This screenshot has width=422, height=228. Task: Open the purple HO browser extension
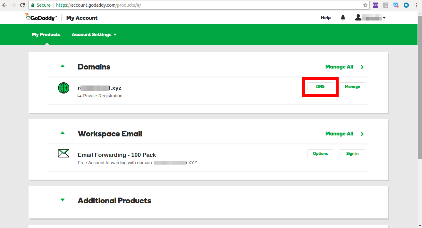pos(375,5)
